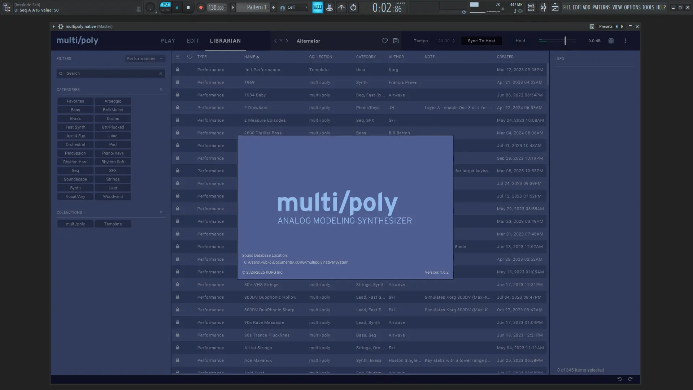Adjust the master volume slider handle
This screenshot has height=390, width=693.
tap(565, 41)
